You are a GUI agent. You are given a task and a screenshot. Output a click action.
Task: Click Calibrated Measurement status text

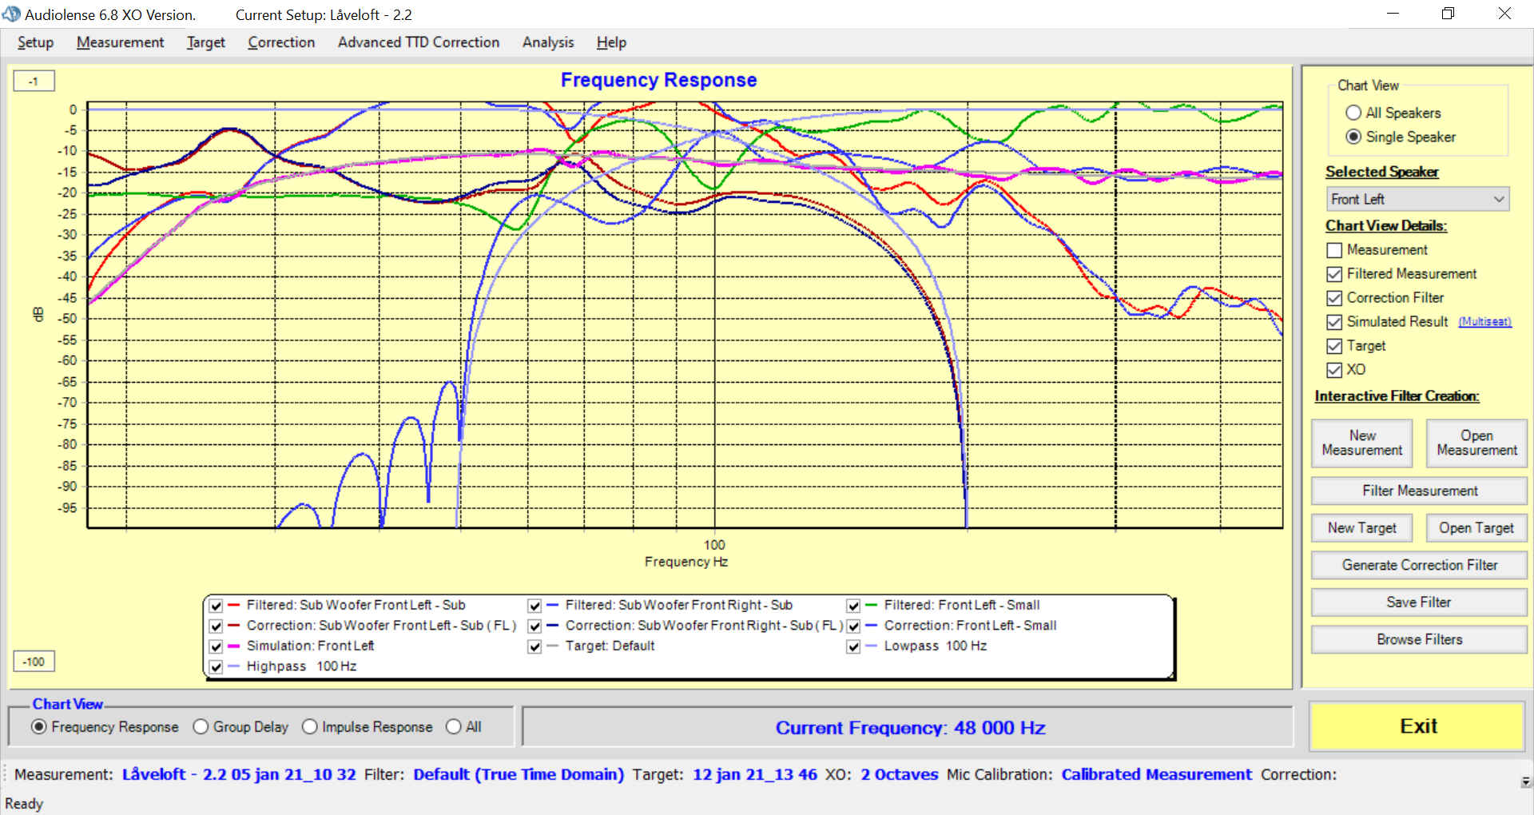[x=1156, y=774]
